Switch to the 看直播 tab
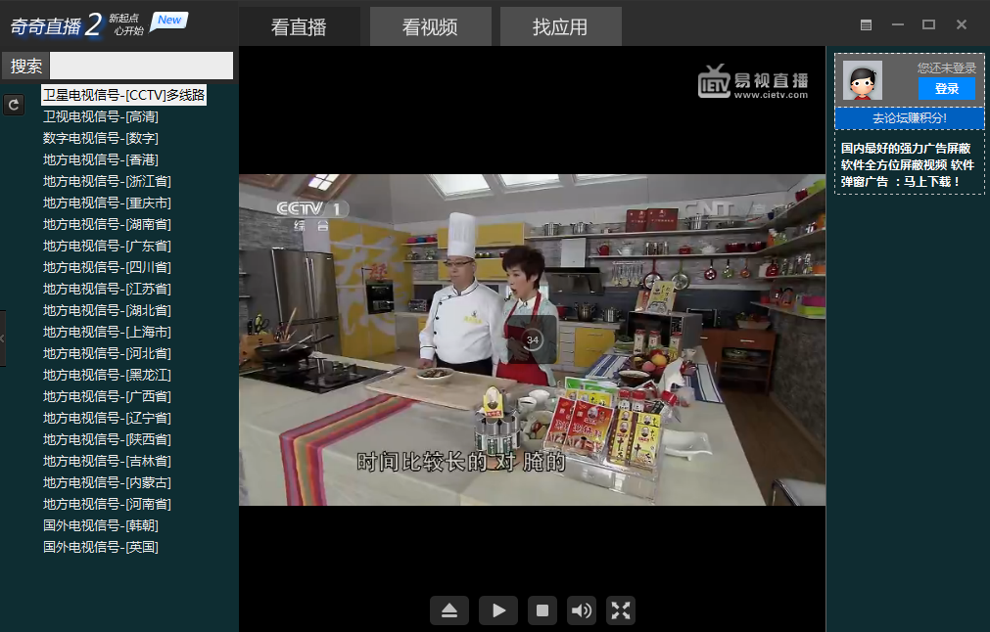The height and width of the screenshot is (632, 990). click(299, 27)
